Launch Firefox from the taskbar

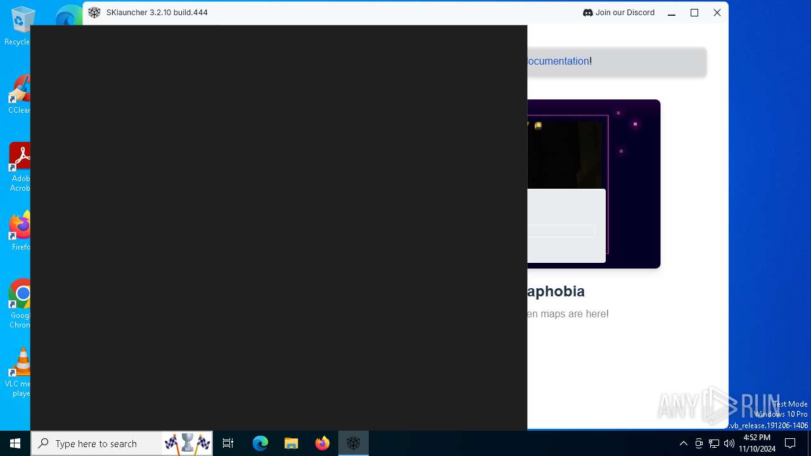pos(322,443)
